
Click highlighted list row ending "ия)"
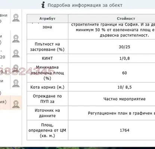tap(10, 102)
